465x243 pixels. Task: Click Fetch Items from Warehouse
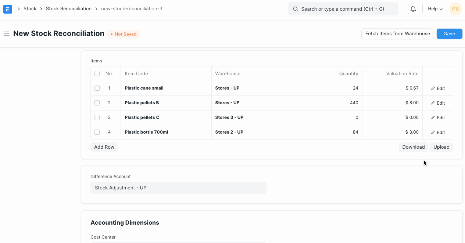pyautogui.click(x=397, y=33)
